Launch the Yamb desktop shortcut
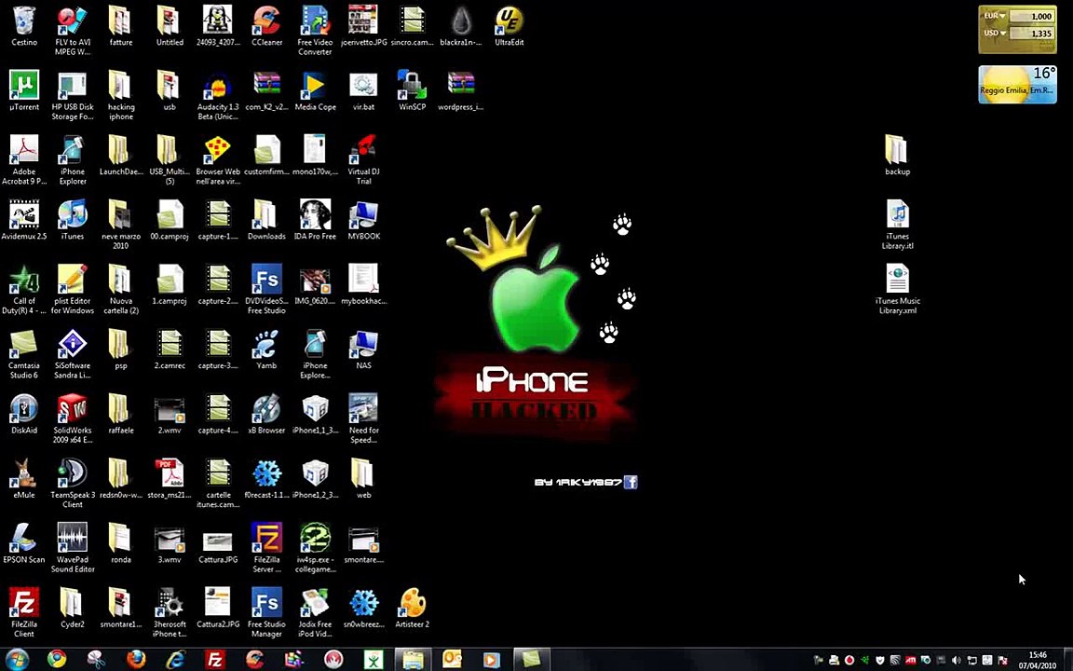Viewport: 1073px width, 671px height. 266,349
